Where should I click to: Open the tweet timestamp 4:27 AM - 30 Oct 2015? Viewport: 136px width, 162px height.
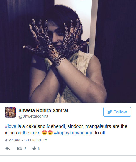pyautogui.click(x=26, y=140)
